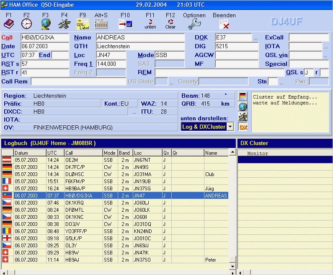Click the Freq 1 label
This screenshot has height=275, width=333.
[83, 64]
